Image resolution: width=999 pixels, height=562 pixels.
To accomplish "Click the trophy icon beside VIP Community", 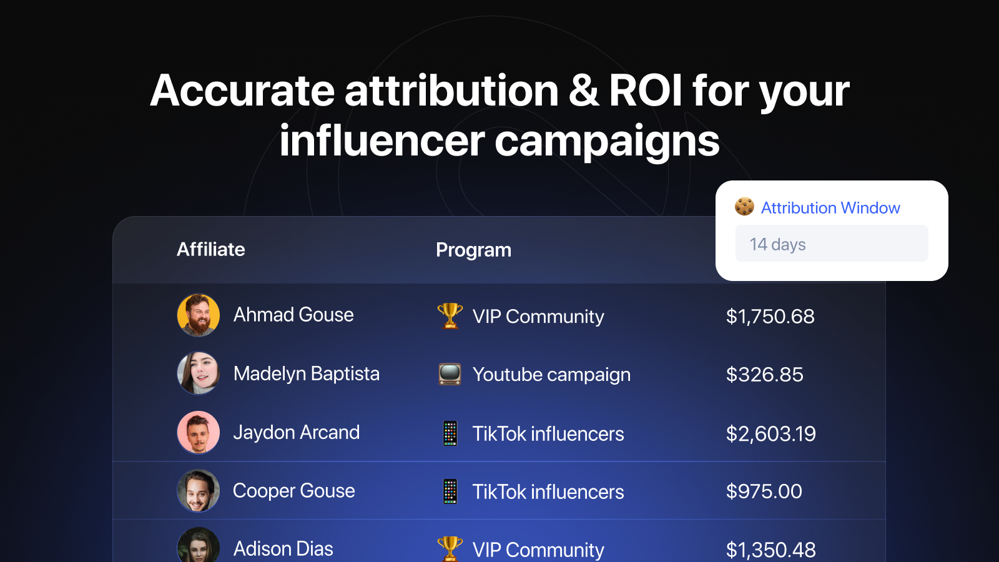I will [x=449, y=315].
